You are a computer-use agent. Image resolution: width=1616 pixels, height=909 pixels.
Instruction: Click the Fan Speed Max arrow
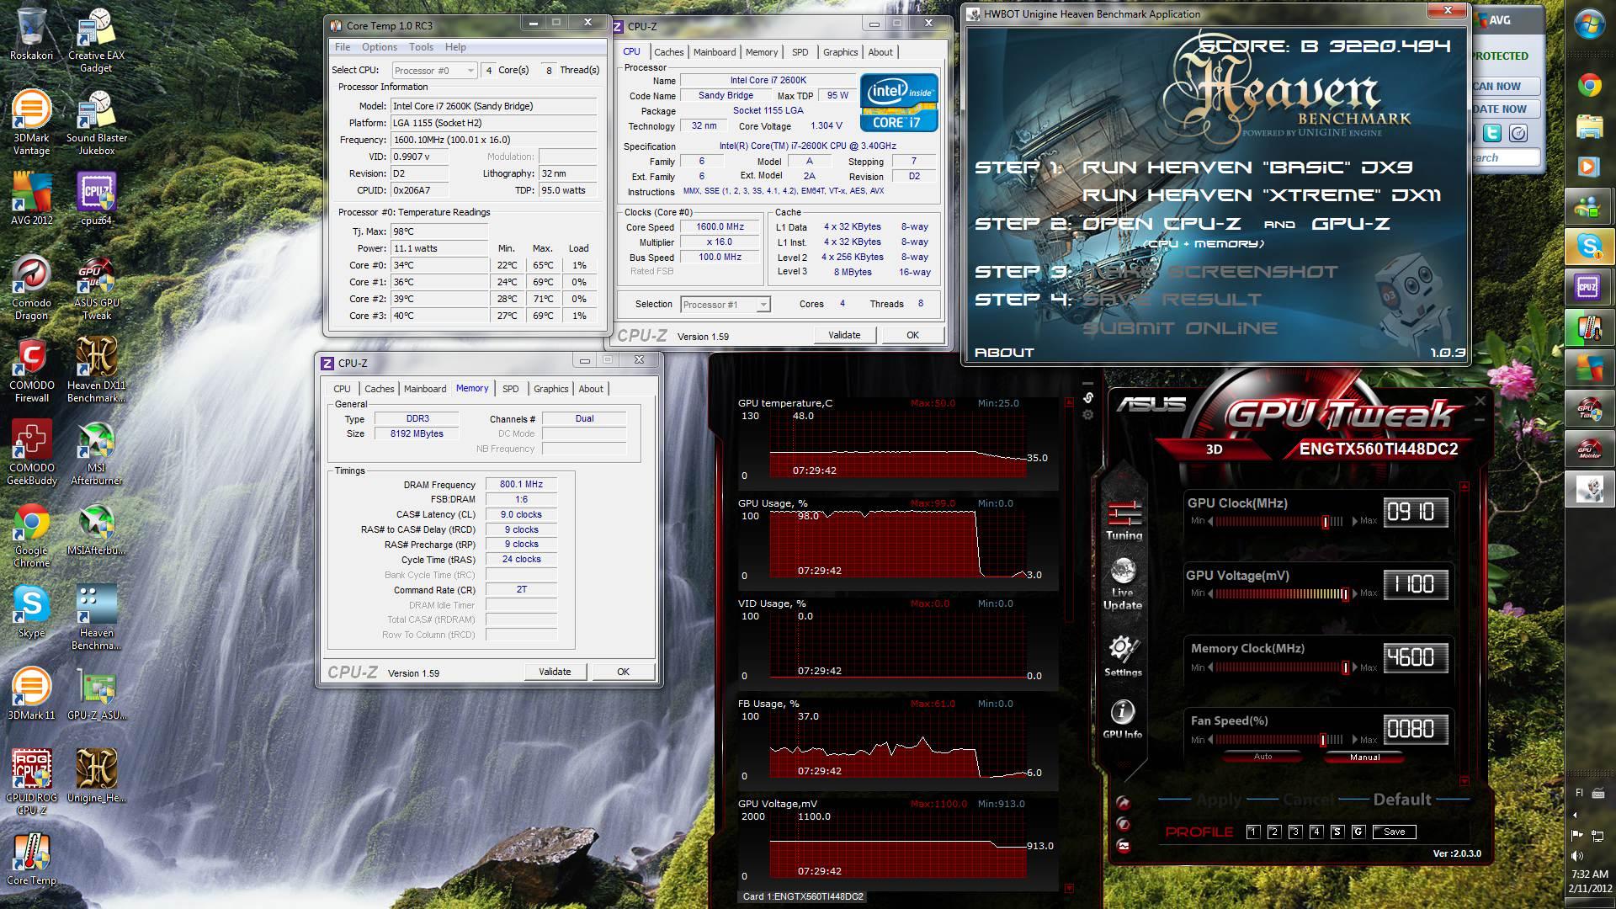tap(1355, 740)
